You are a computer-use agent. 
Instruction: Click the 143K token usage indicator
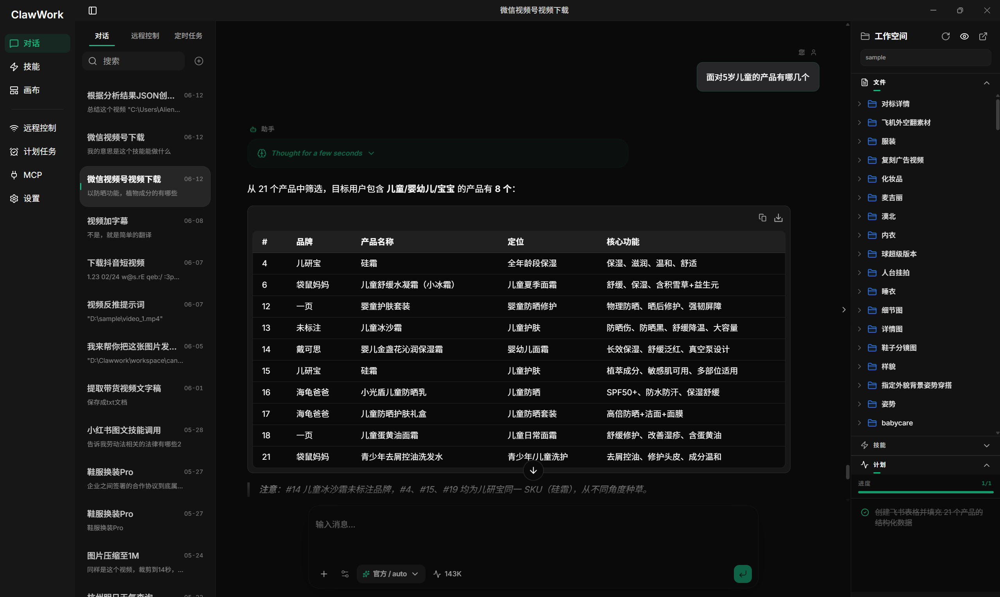pyautogui.click(x=447, y=574)
